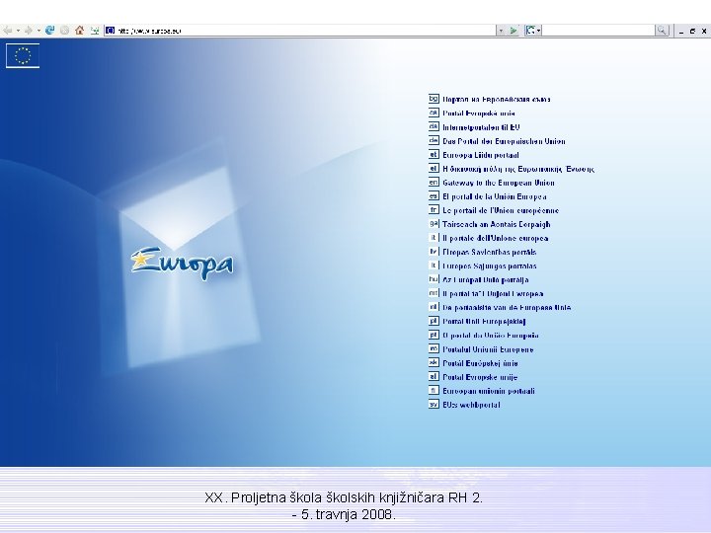Open the Forward button history dropdown arrow

coord(39,31)
